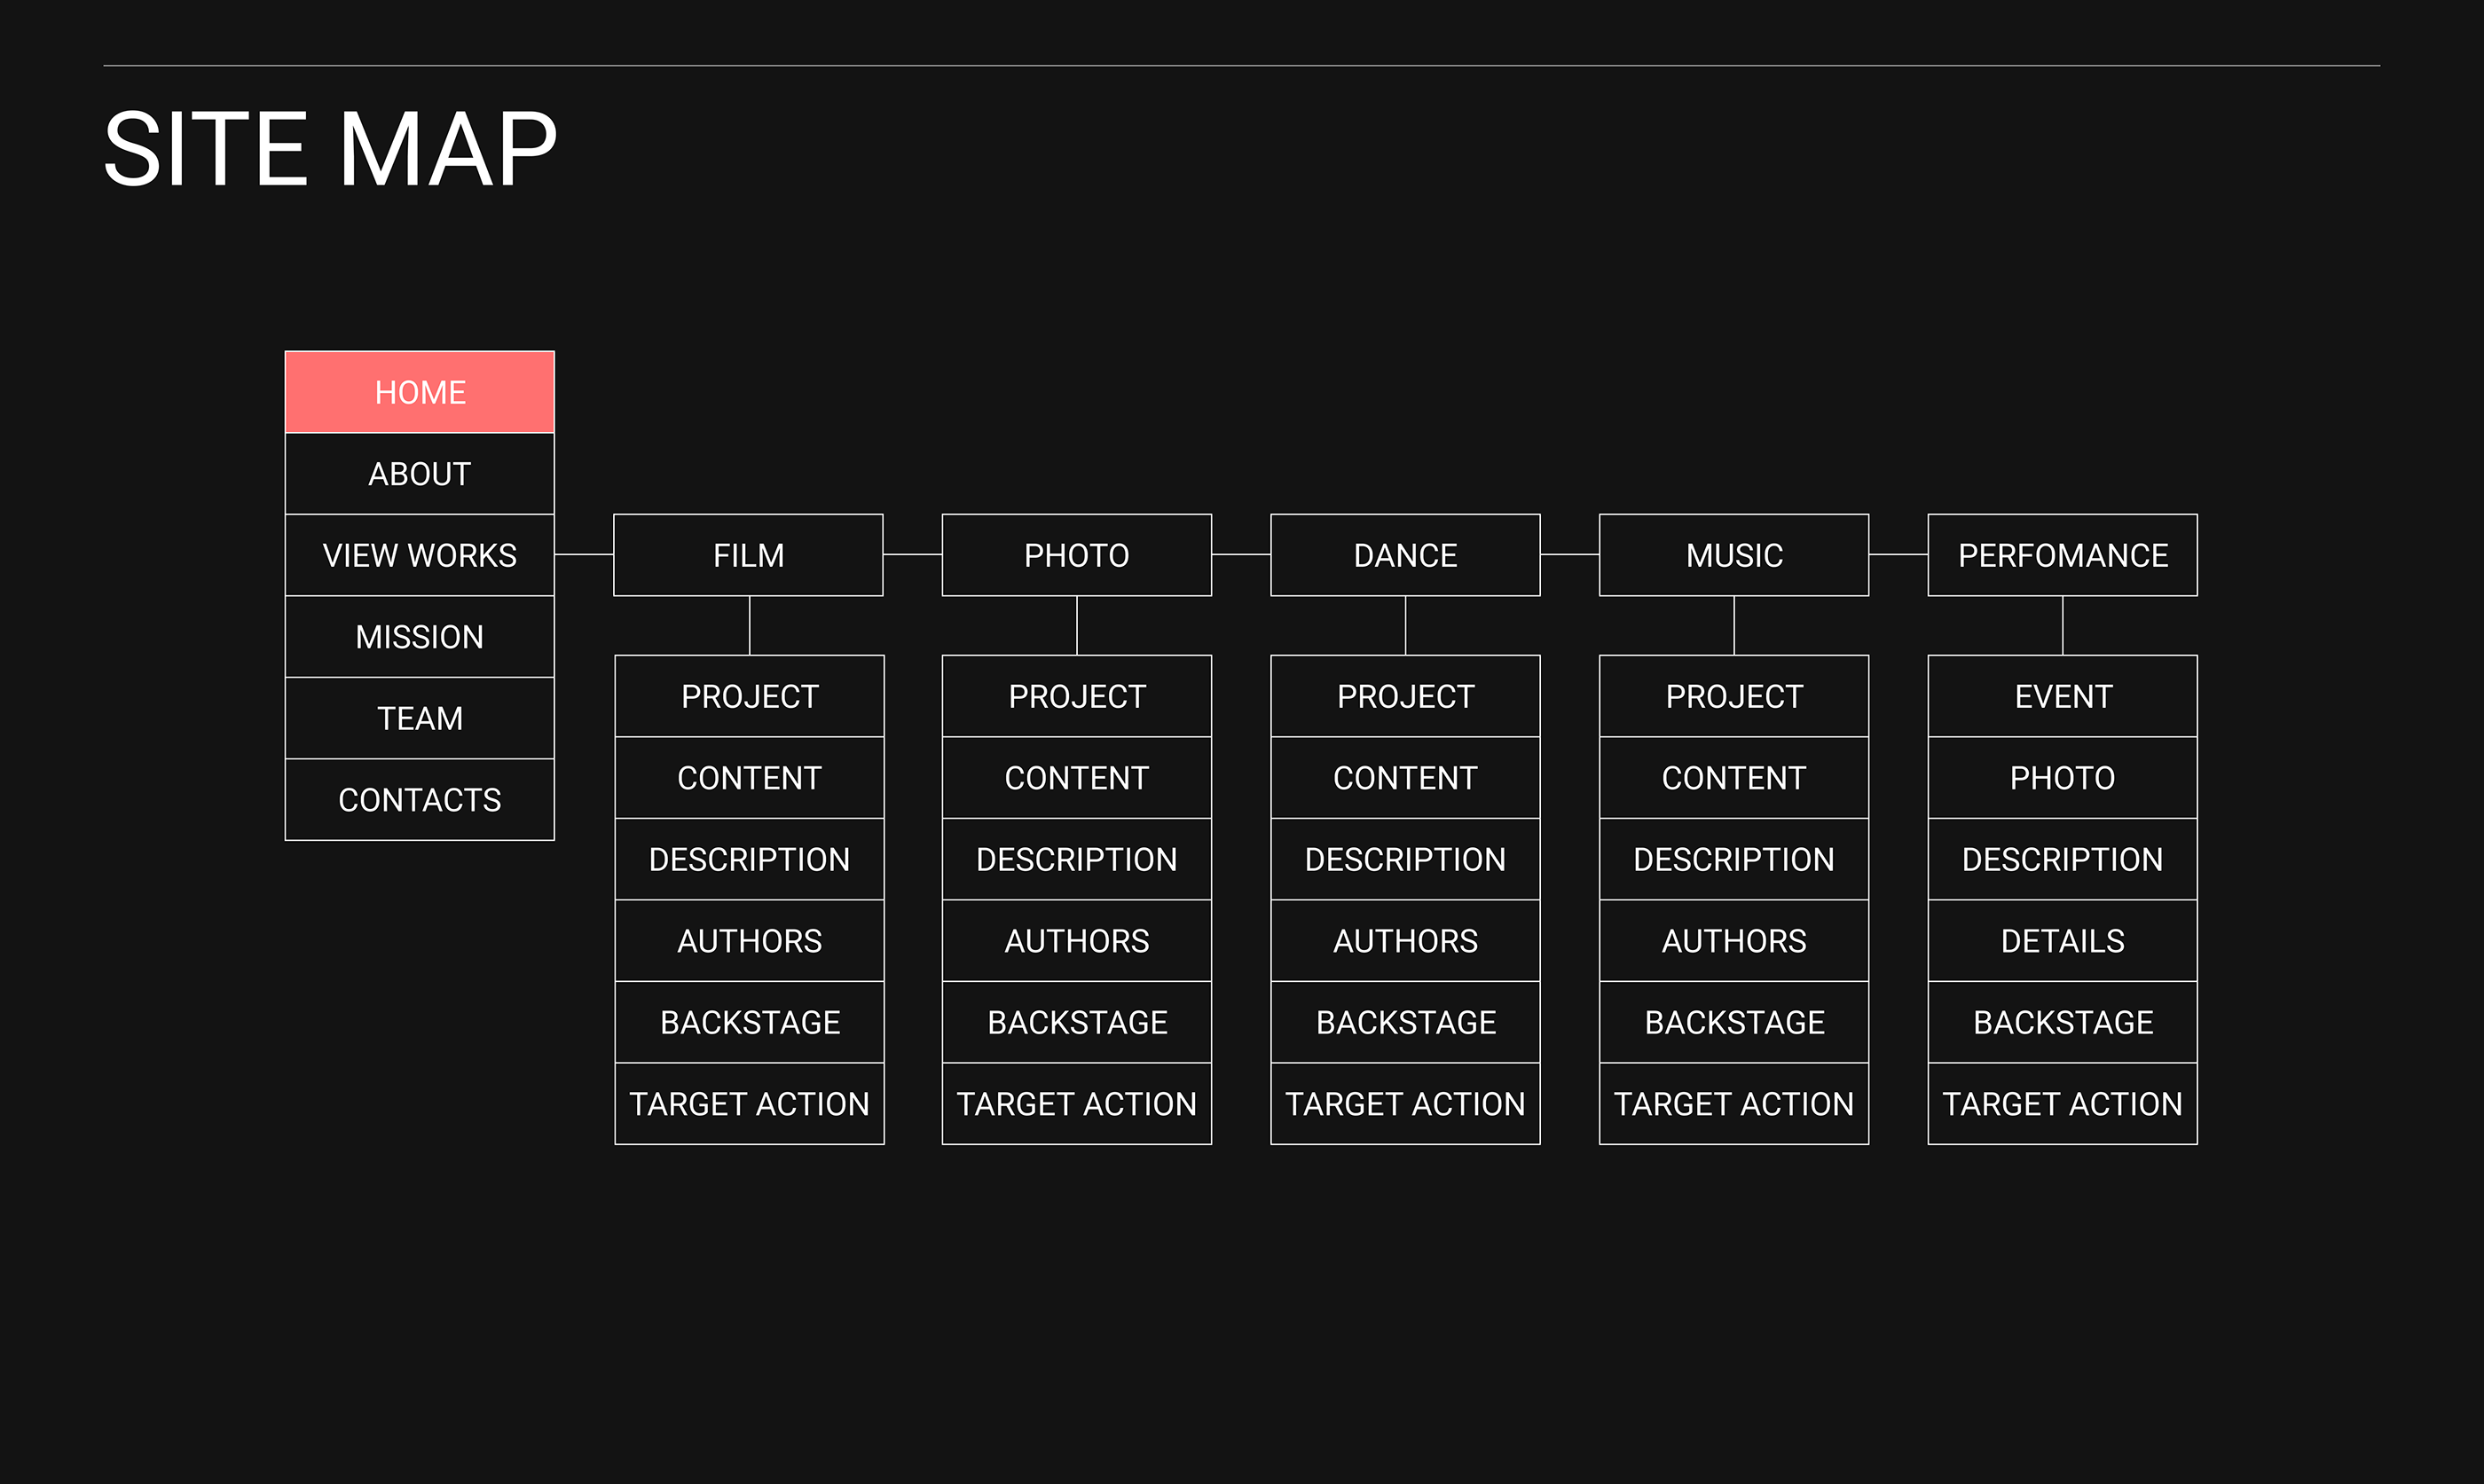Click the PHOTO category next to FILM

[x=1076, y=555]
